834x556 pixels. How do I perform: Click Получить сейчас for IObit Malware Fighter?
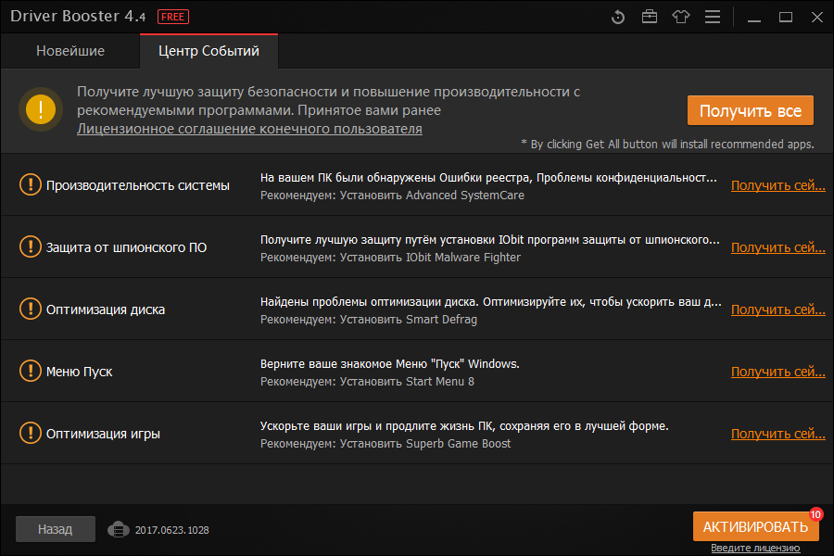[x=778, y=247]
